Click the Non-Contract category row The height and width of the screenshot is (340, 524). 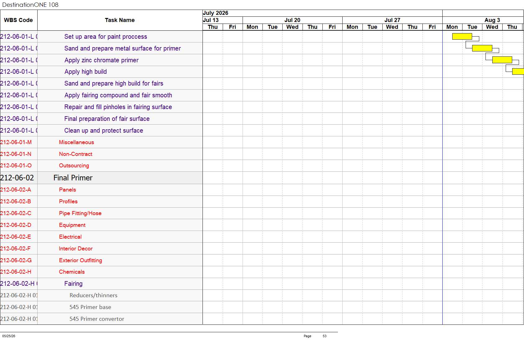click(x=75, y=154)
